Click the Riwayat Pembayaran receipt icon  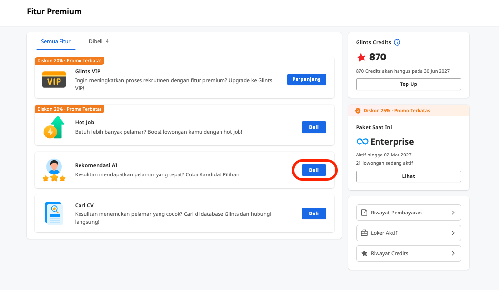click(x=364, y=213)
